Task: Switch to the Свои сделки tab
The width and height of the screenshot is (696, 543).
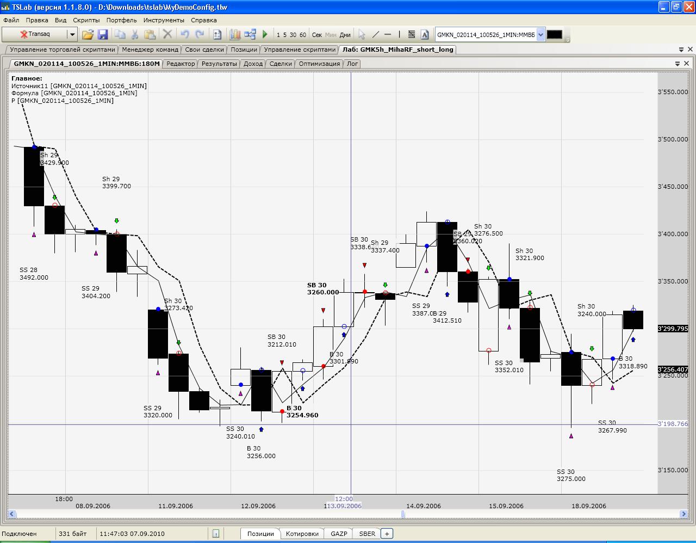Action: click(204, 50)
